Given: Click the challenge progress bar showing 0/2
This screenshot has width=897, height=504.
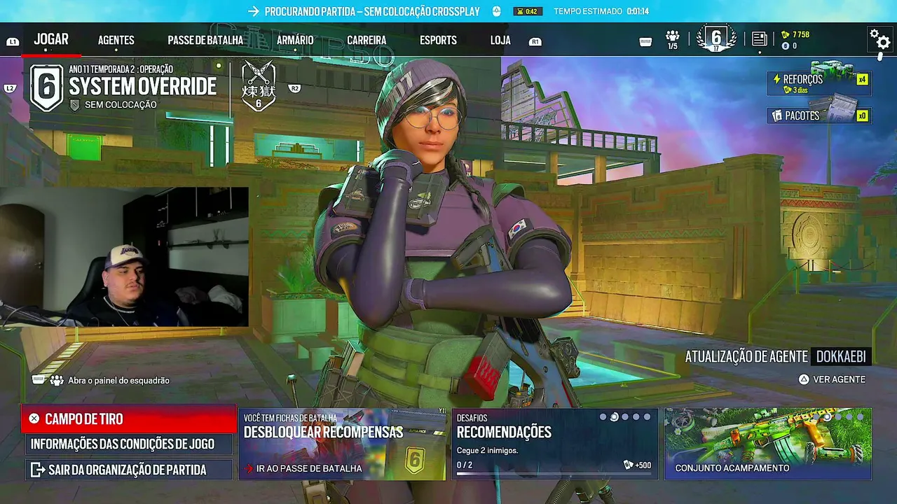Looking at the screenshot, I should pyautogui.click(x=554, y=475).
